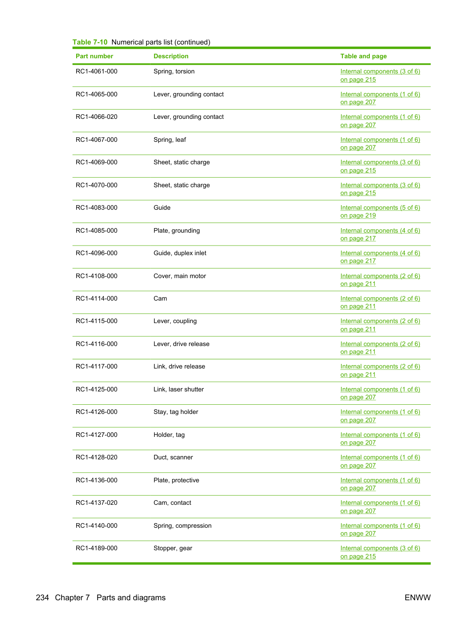Open the Link, laser shutter page link
The height and width of the screenshot is (631, 474).
coord(380,393)
